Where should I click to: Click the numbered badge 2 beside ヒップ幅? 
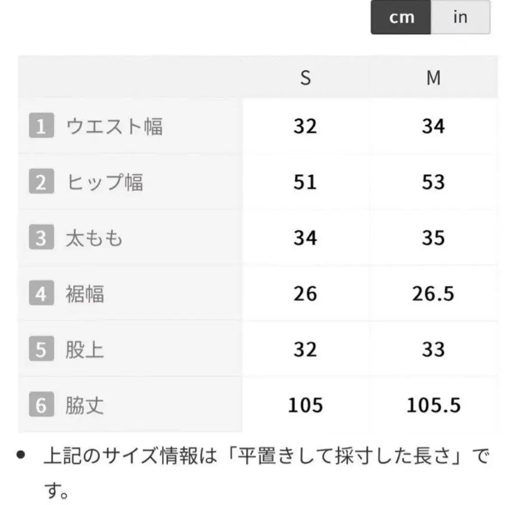[40, 182]
